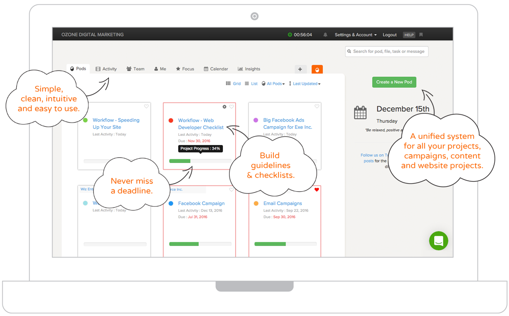This screenshot has width=509, height=316.
Task: Open the orange pod icon beside the plus button
Action: click(x=317, y=69)
